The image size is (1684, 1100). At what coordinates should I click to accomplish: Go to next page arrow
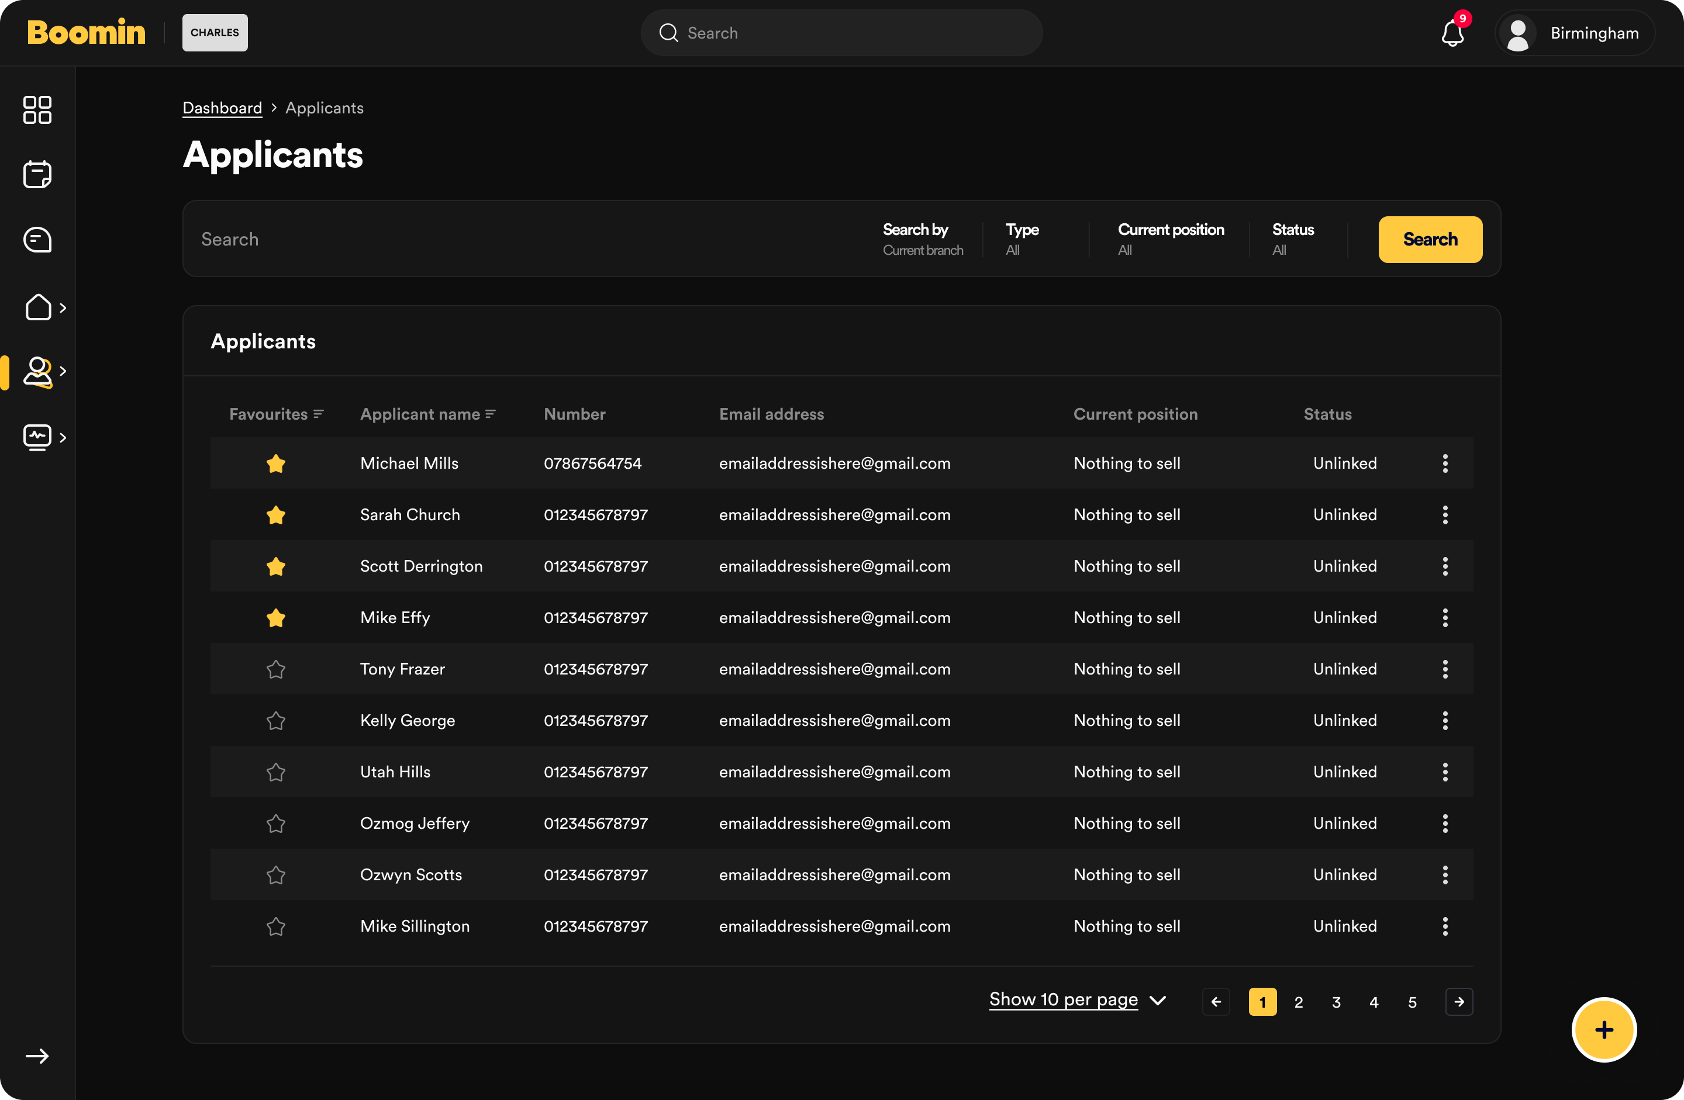click(x=1459, y=1002)
